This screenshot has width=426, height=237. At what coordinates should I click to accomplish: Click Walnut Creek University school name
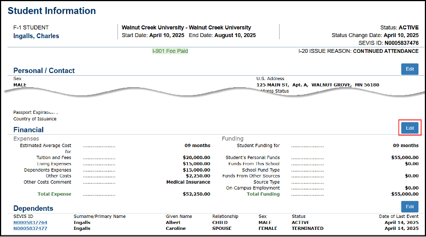coord(186,27)
